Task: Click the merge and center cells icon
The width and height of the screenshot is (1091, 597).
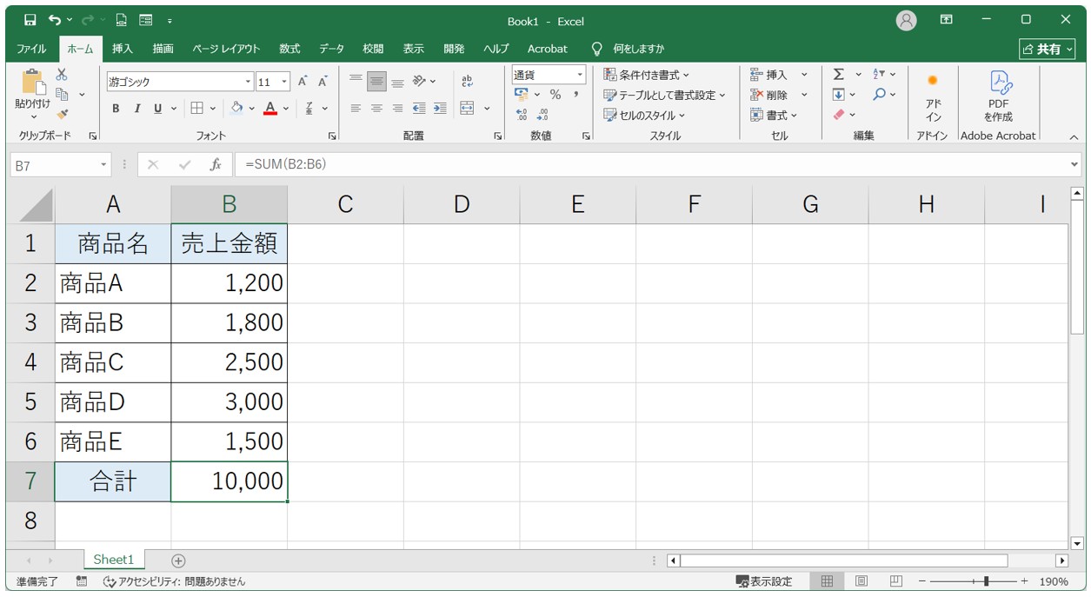Action: click(x=467, y=109)
